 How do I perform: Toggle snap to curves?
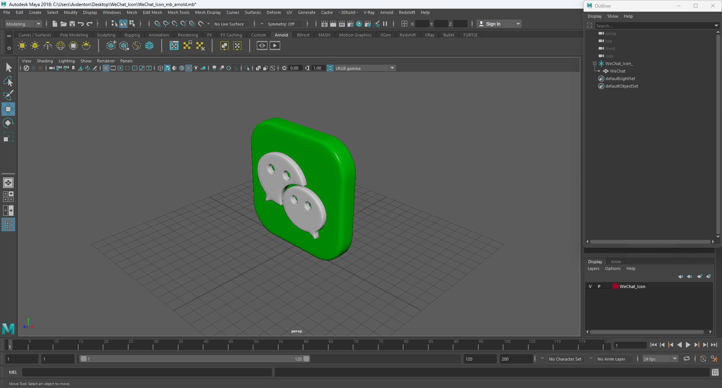(166, 24)
